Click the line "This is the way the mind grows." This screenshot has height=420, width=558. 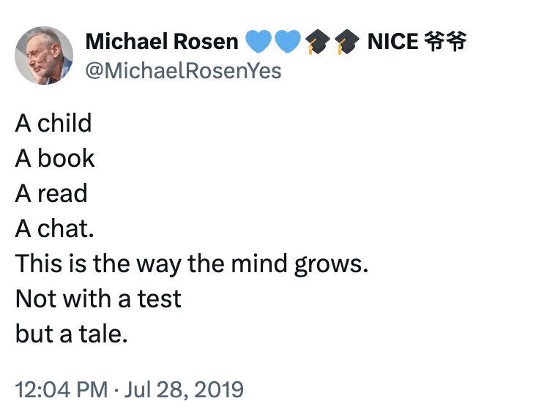click(191, 263)
